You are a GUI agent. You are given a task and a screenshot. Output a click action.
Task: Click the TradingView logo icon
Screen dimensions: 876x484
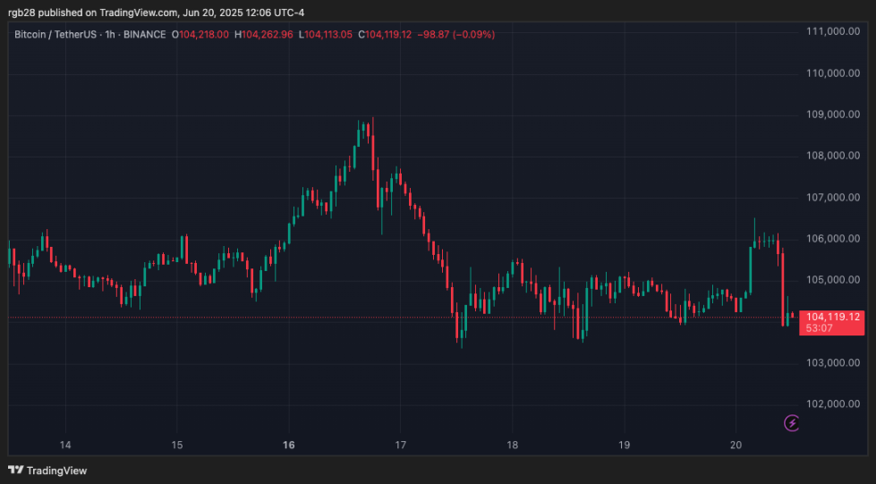click(15, 470)
